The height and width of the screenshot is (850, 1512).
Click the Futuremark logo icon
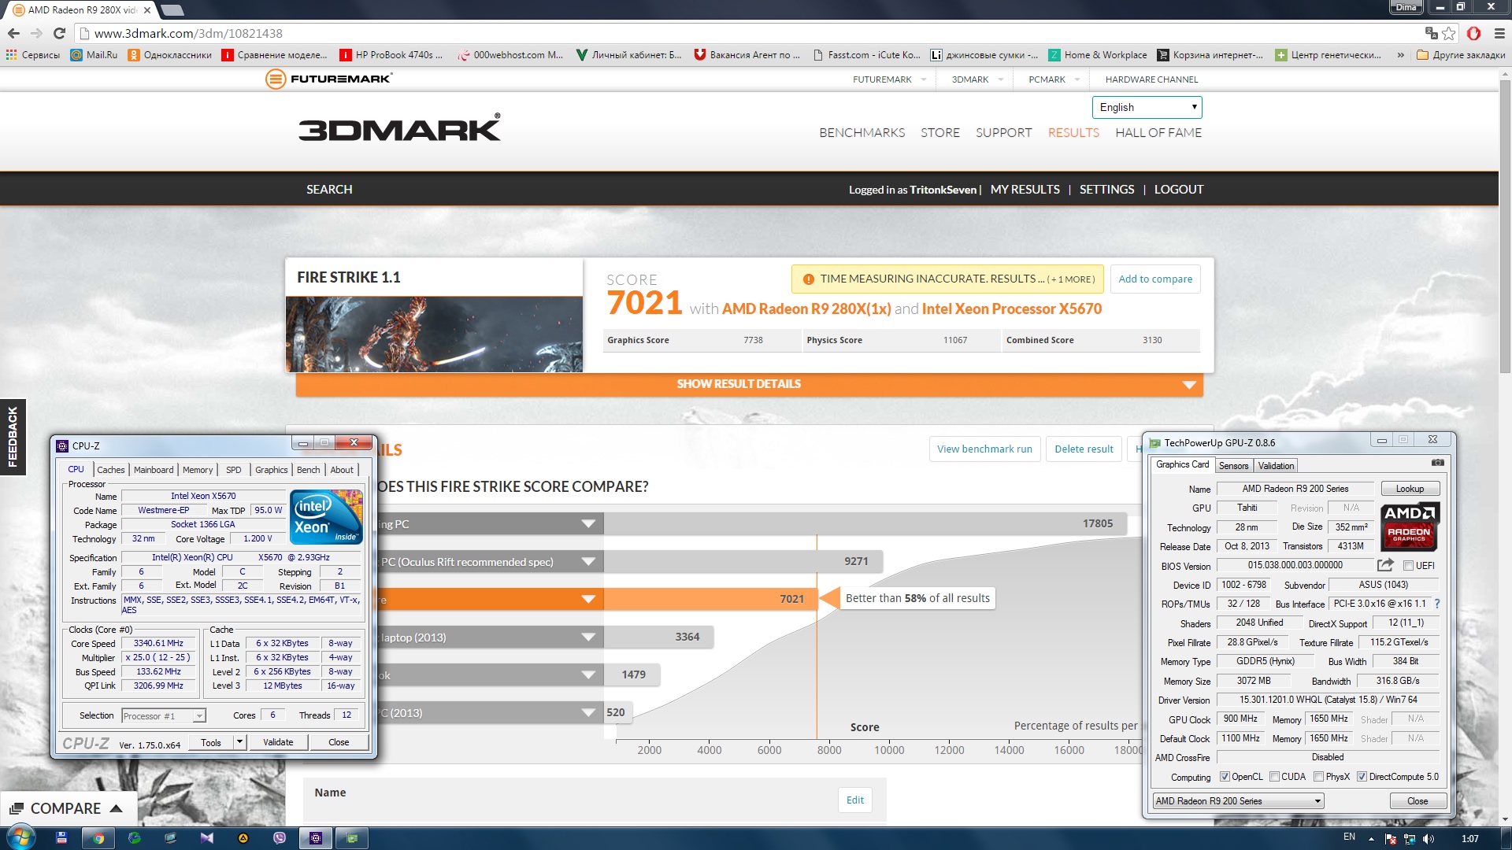coord(276,79)
